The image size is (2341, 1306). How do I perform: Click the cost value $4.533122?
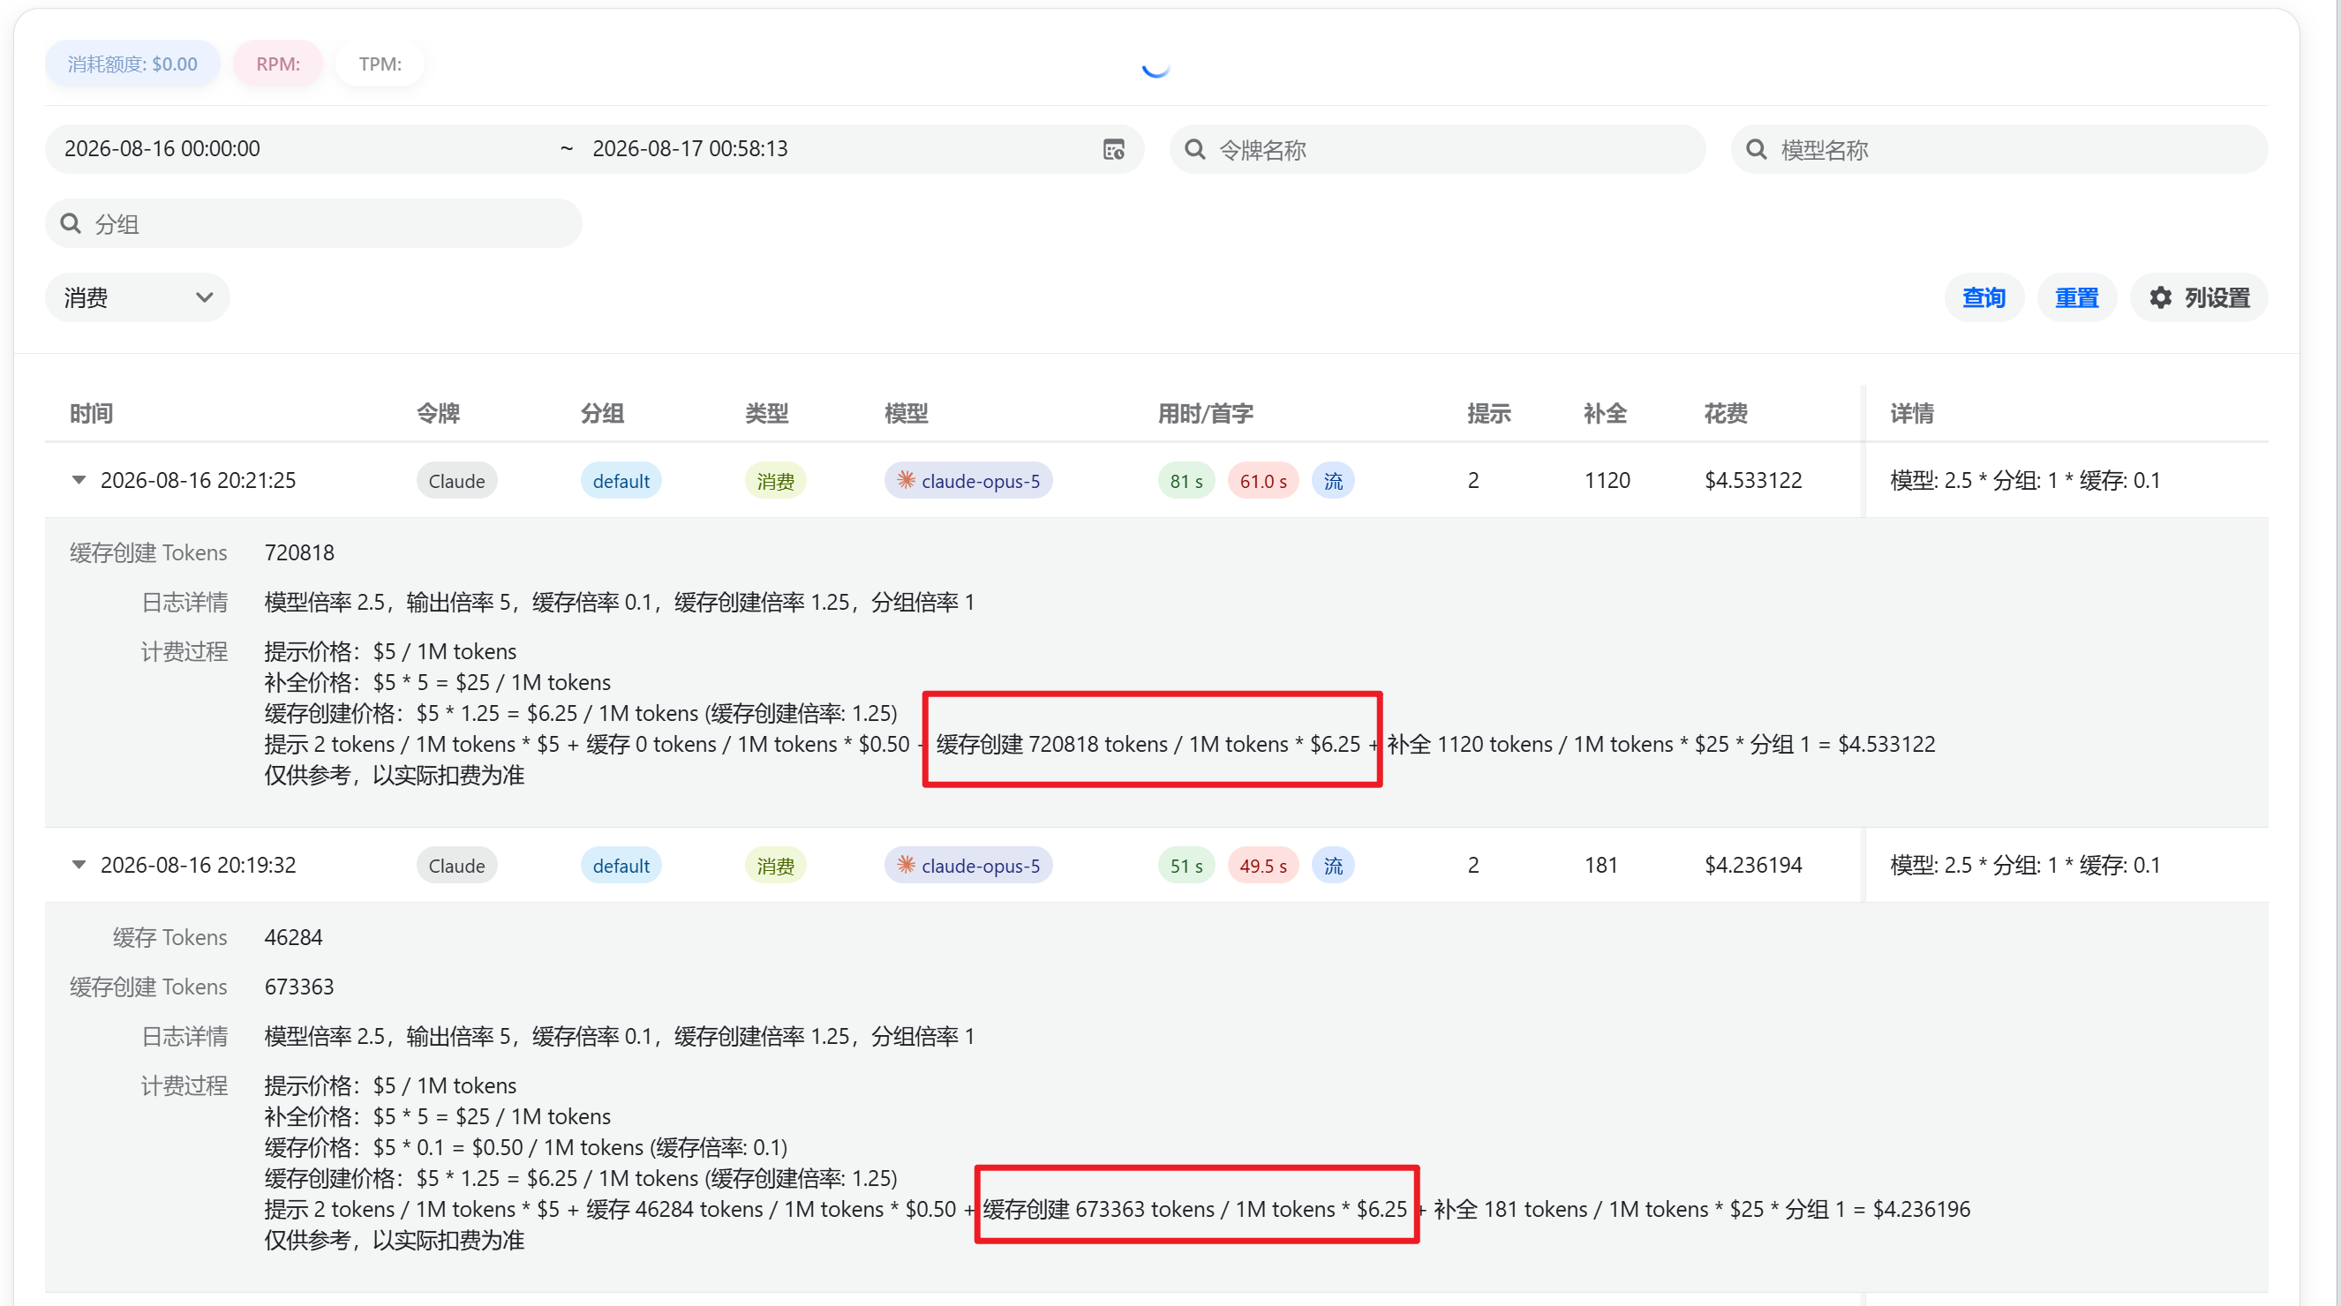click(x=1753, y=480)
